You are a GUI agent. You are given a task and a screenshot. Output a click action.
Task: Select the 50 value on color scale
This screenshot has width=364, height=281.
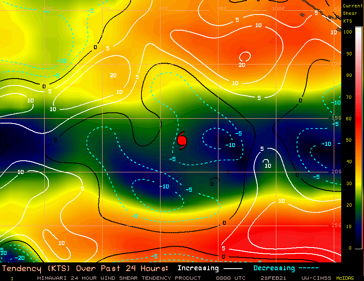tap(349, 140)
